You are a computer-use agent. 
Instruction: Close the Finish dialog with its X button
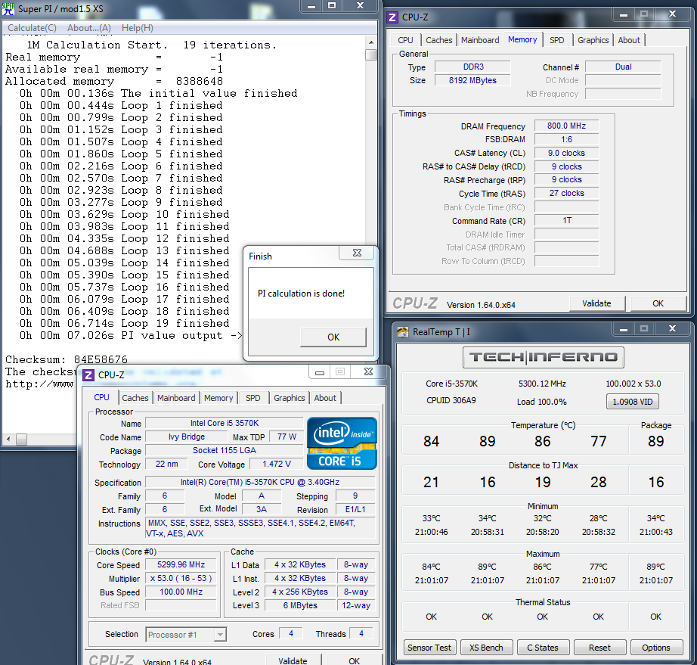pyautogui.click(x=357, y=253)
